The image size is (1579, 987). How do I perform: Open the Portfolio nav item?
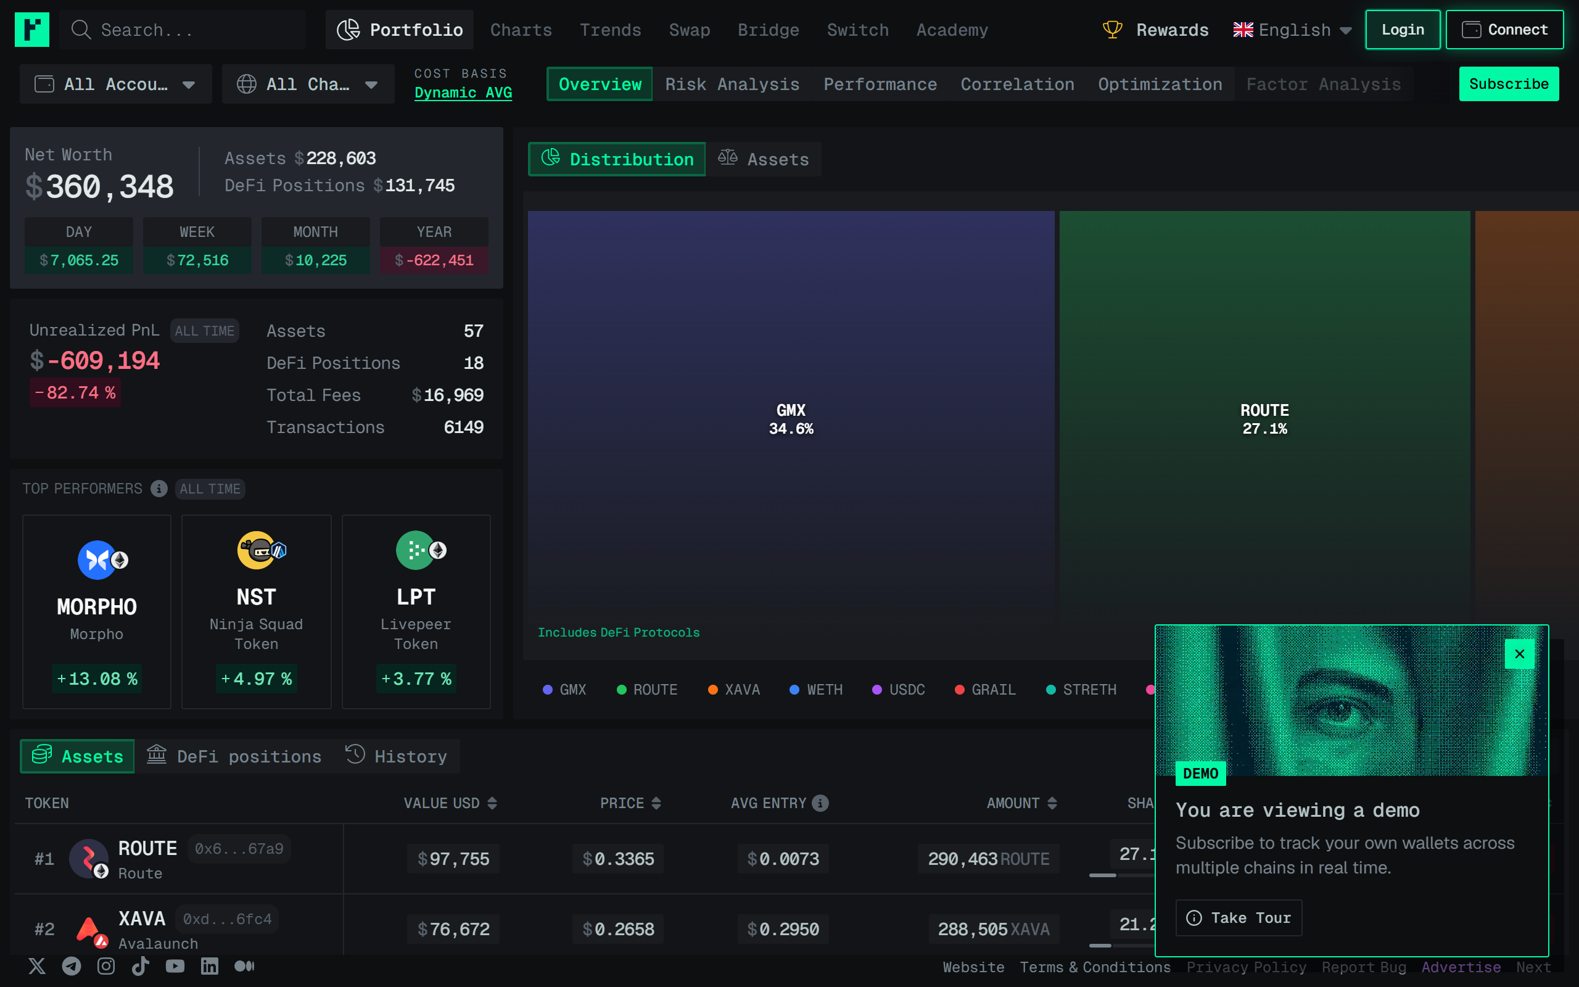click(399, 30)
